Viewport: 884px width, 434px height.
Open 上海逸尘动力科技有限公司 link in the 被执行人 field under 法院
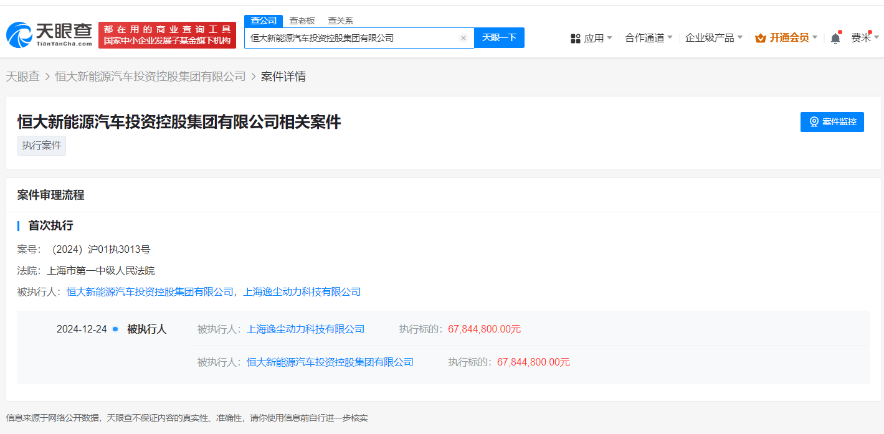302,291
